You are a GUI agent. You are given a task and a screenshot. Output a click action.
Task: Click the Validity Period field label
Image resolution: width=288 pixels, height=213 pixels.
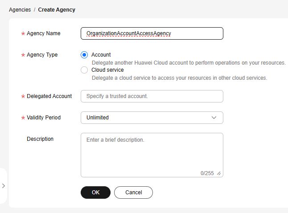tap(44, 118)
